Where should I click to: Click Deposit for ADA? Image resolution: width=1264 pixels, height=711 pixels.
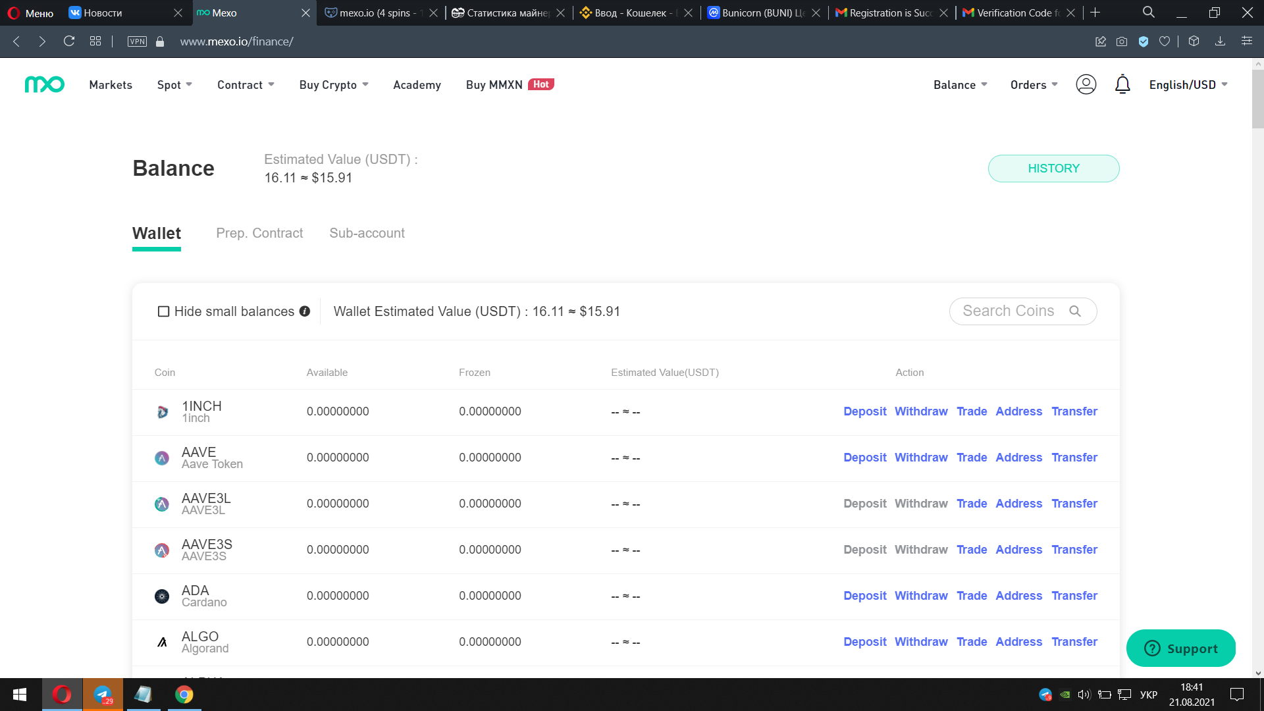click(865, 596)
